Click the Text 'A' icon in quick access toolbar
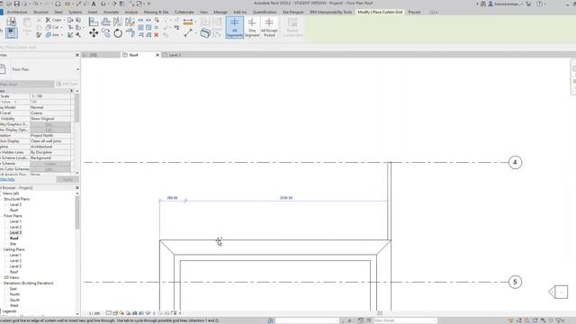The height and width of the screenshot is (324, 576). (x=94, y=4)
